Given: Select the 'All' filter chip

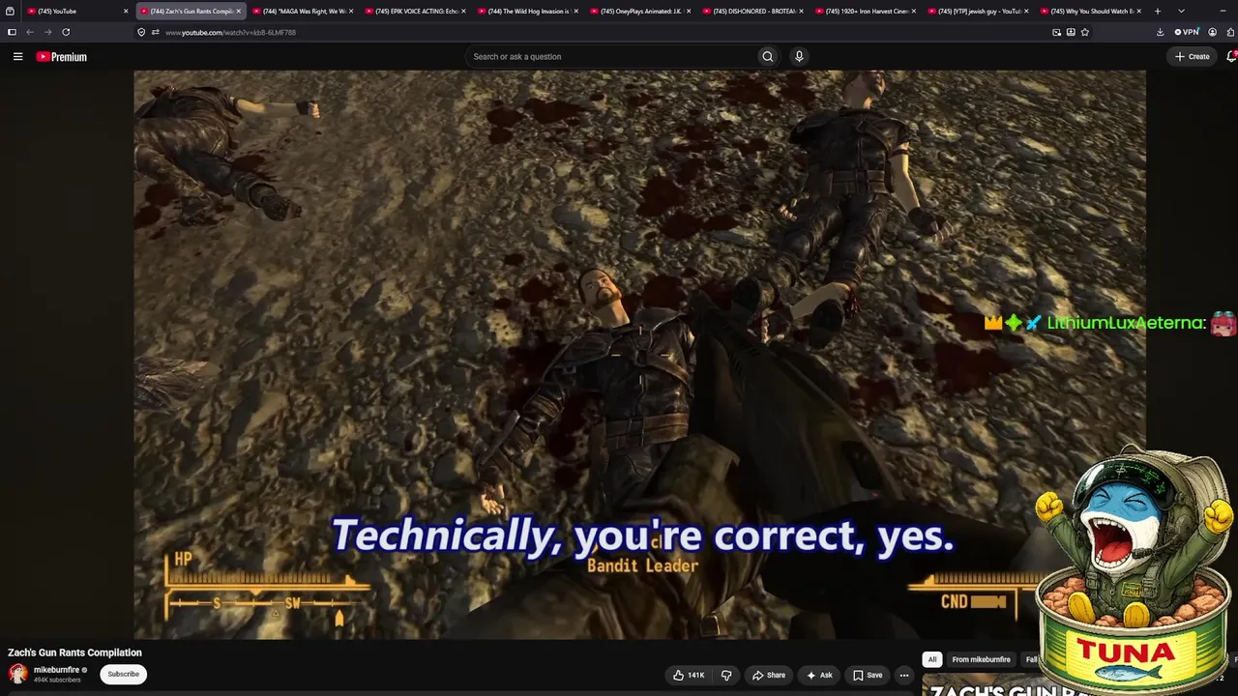Looking at the screenshot, I should (x=932, y=659).
